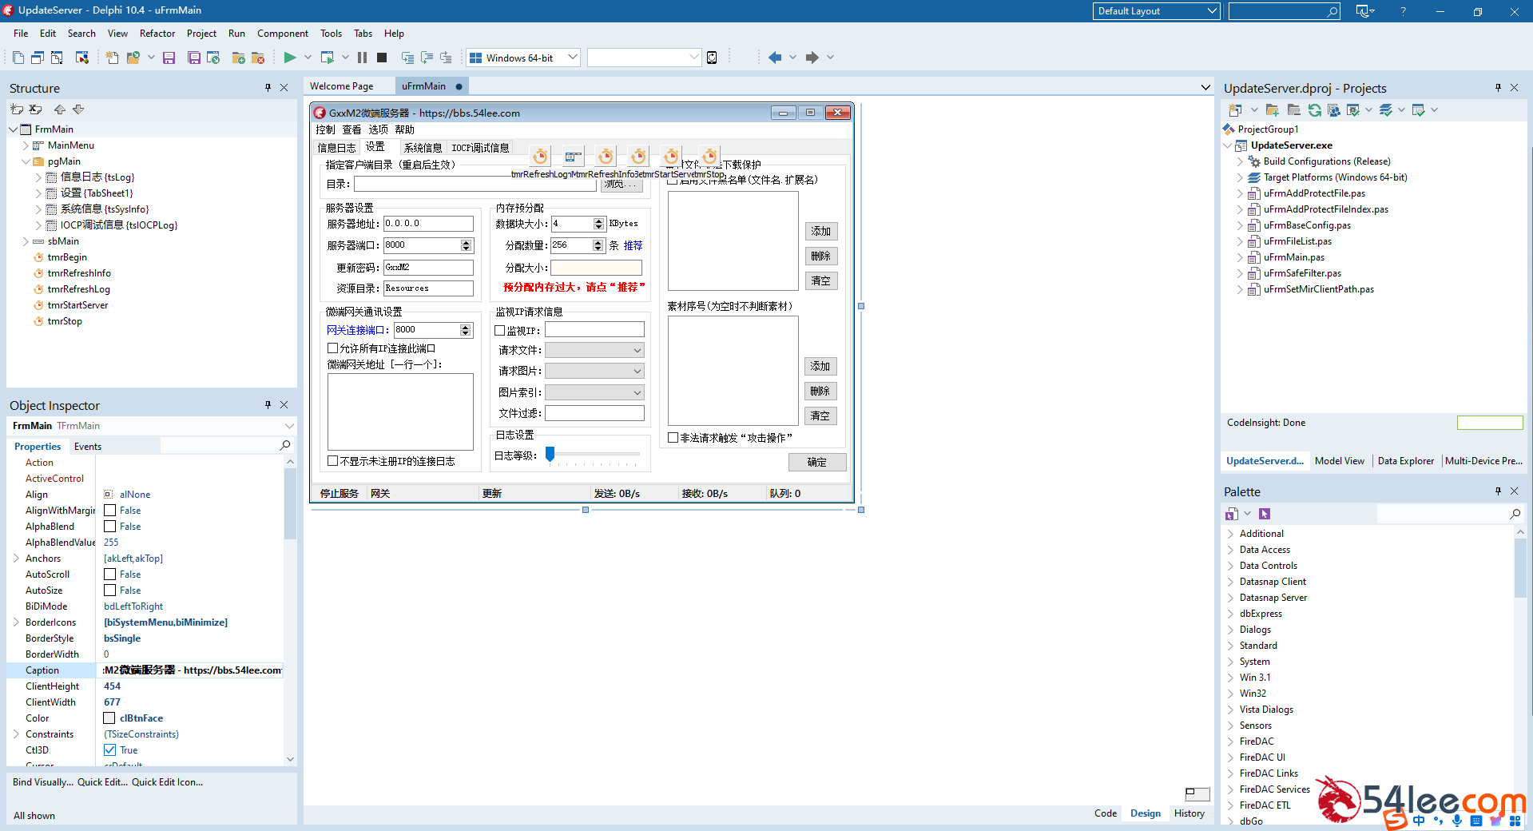Click the 浏览 button next to 目录 field
The image size is (1533, 831).
pos(622,185)
